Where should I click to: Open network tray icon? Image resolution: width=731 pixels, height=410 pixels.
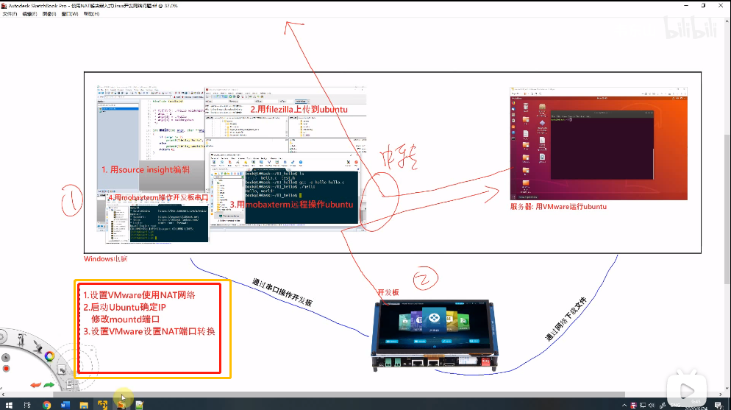(x=643, y=406)
